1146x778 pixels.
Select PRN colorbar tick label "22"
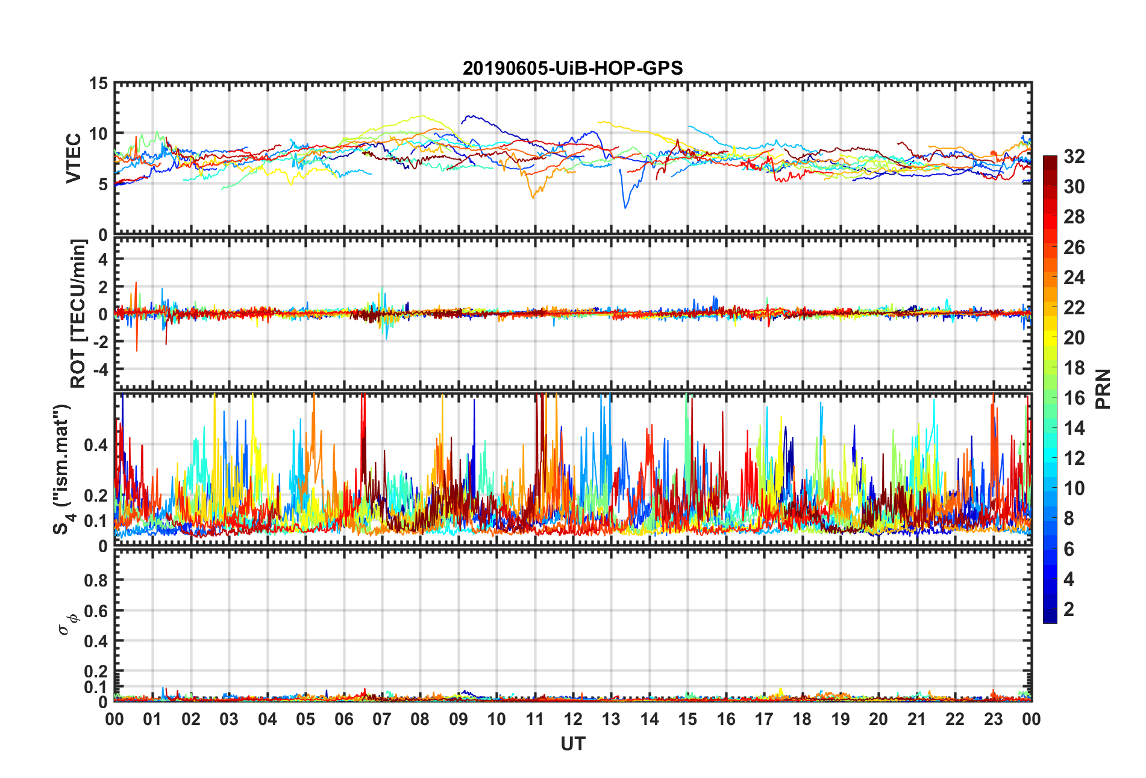click(x=1074, y=307)
